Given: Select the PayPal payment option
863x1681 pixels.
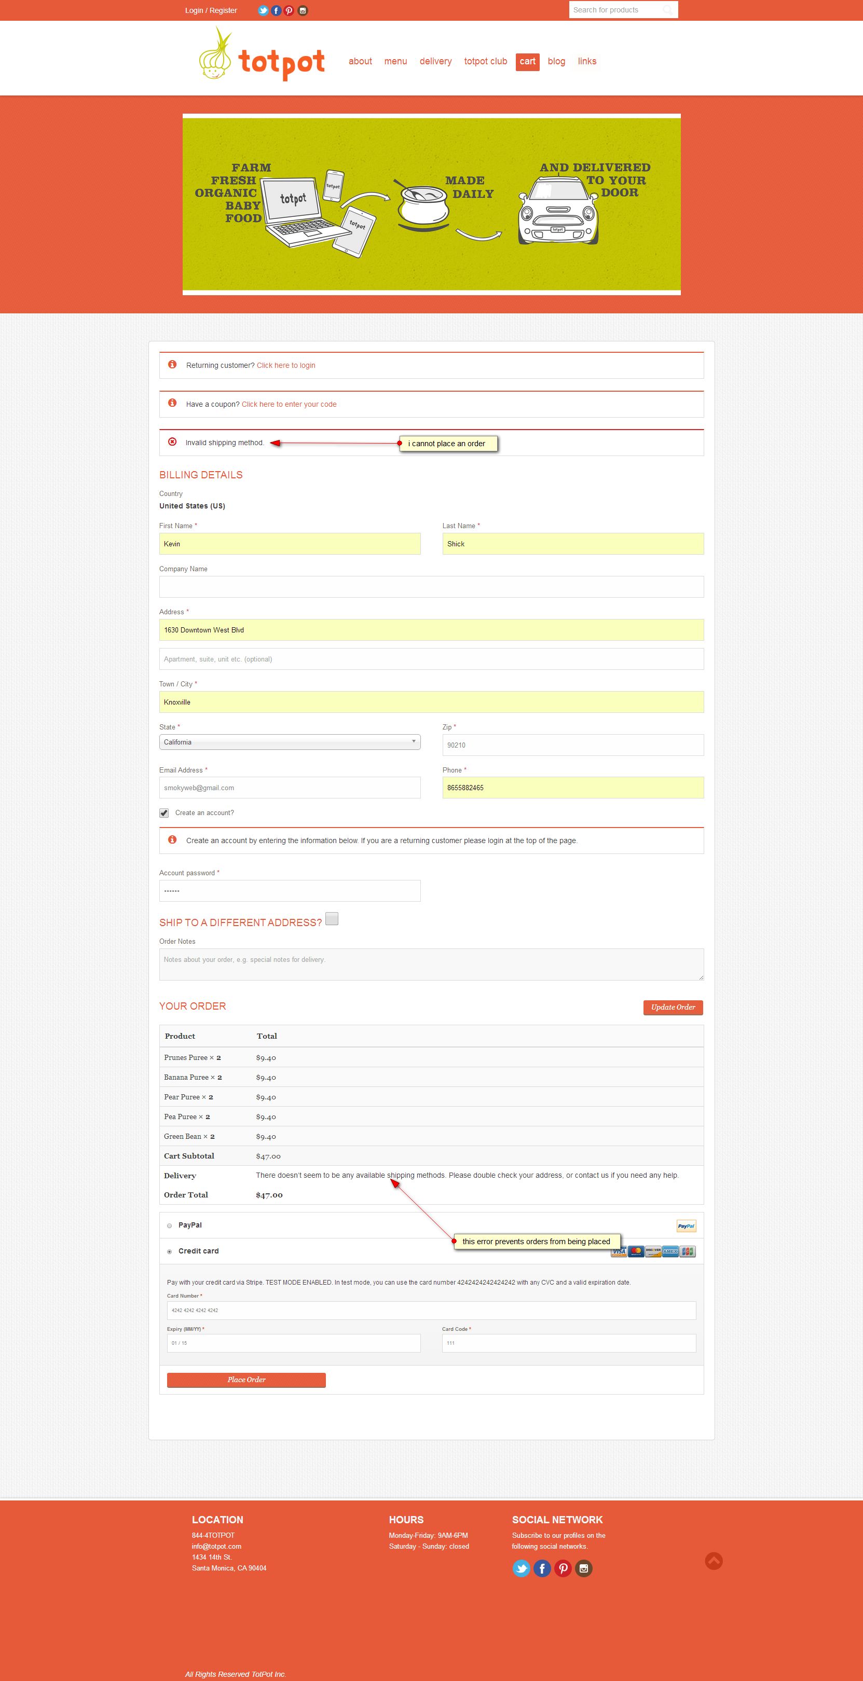Looking at the screenshot, I should pyautogui.click(x=170, y=1225).
